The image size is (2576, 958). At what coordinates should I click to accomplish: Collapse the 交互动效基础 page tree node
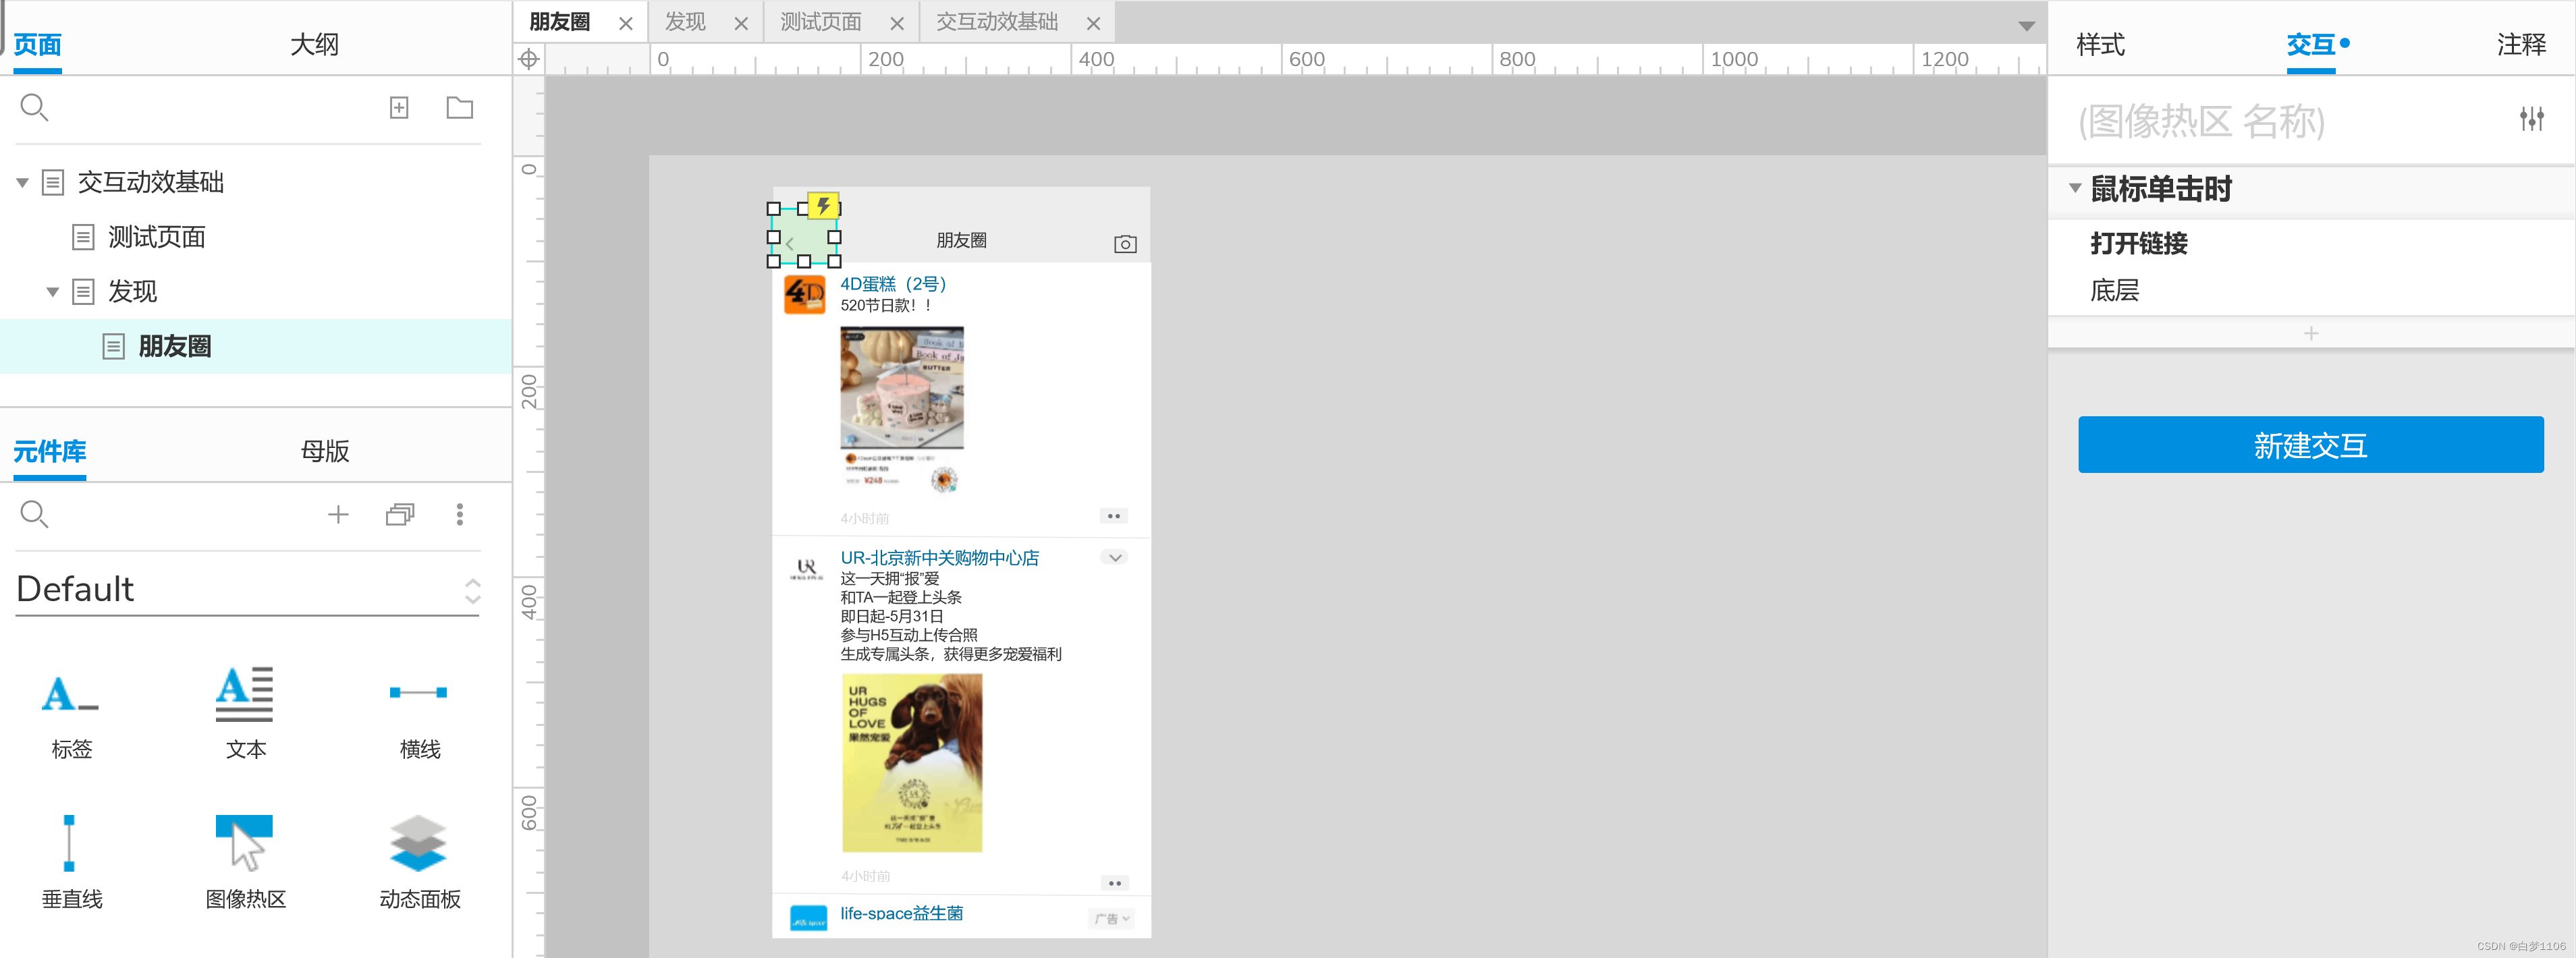tap(22, 183)
